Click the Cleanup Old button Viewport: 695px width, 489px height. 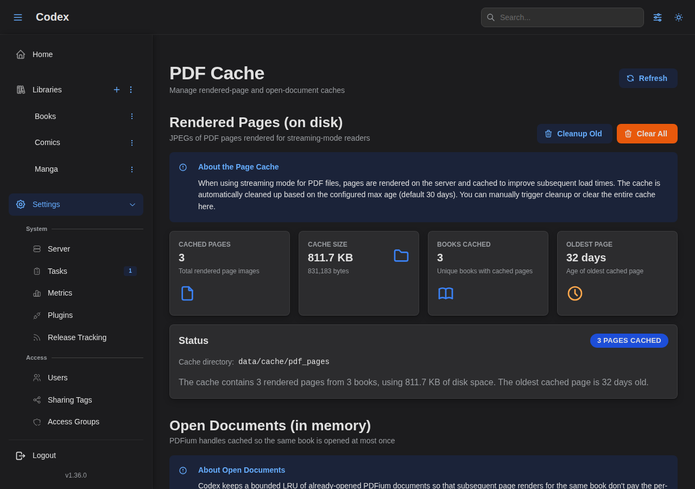(x=574, y=134)
